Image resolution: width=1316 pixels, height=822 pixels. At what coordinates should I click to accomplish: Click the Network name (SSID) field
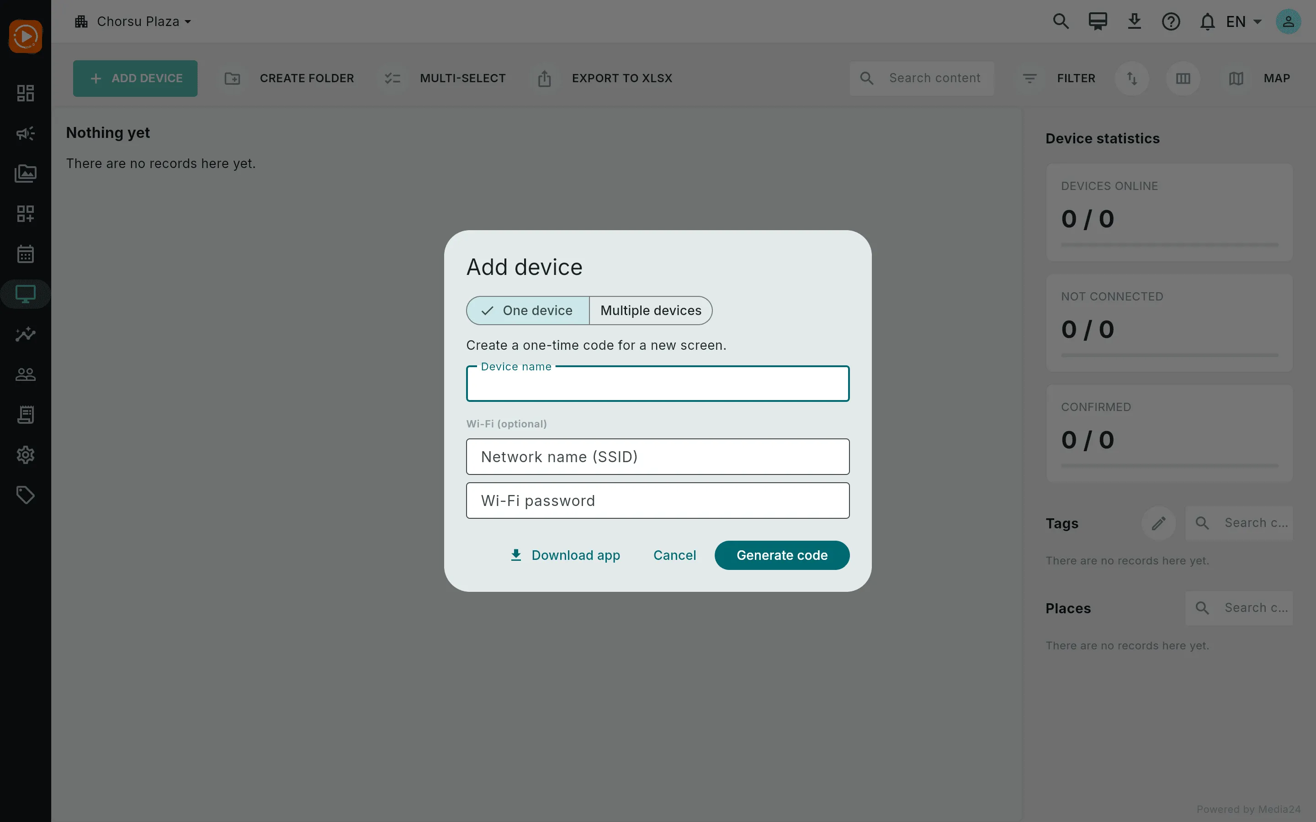658,457
